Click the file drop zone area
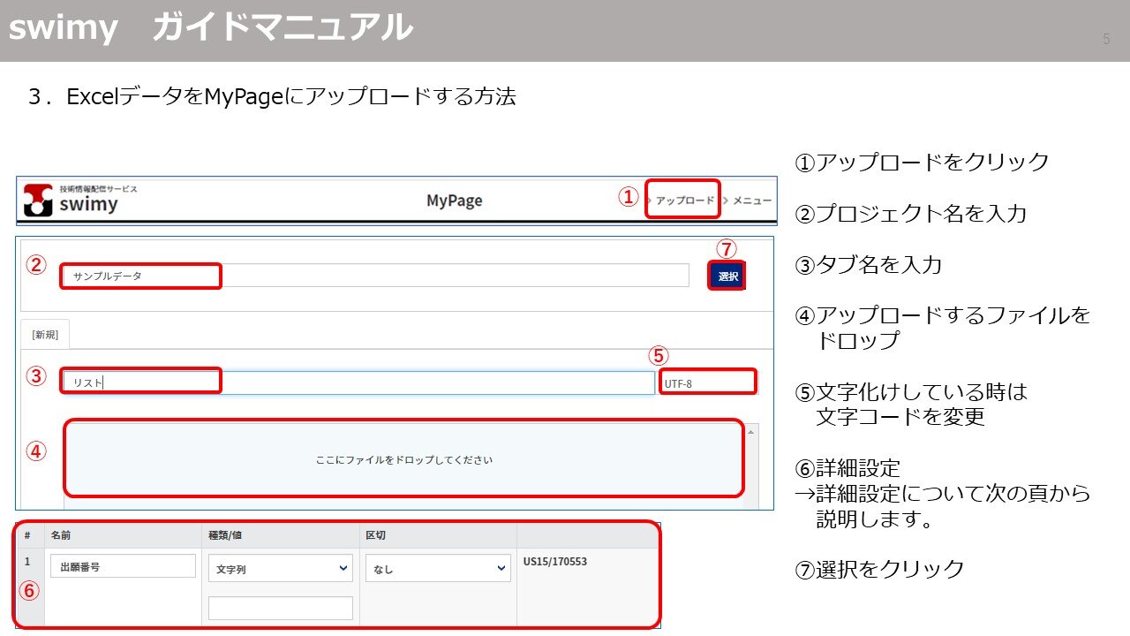This screenshot has width=1130, height=636. [402, 459]
